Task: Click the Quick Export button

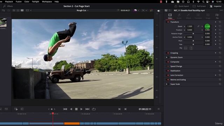Action: [x=182, y=6]
